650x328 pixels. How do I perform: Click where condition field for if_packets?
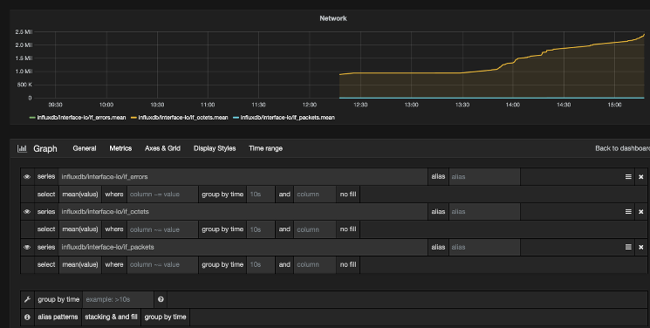click(x=162, y=264)
